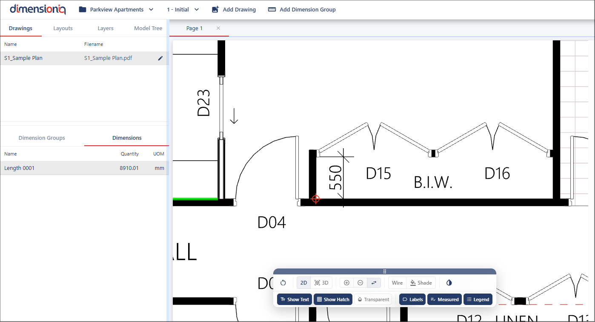Image resolution: width=595 pixels, height=322 pixels.
Task: Click the swap arrows icon in toolbar
Action: point(374,283)
